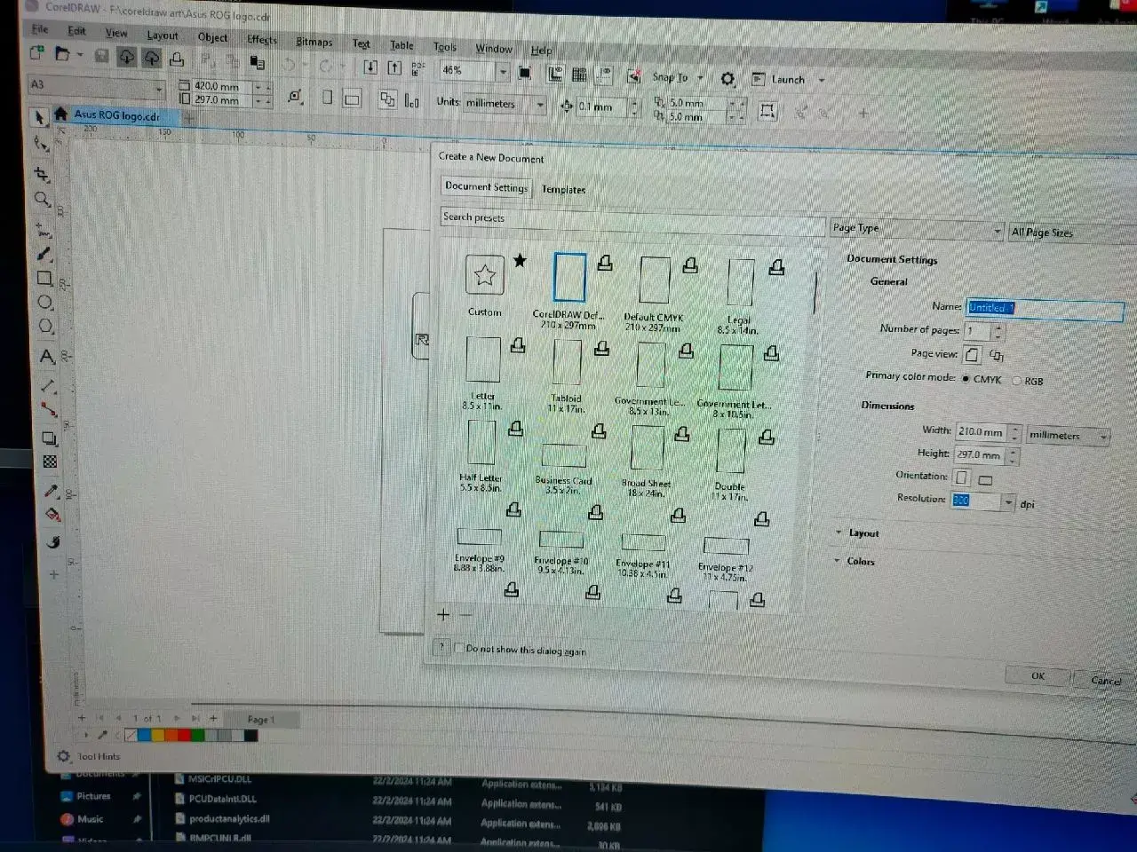Select the Zoom tool magnifier
Image resolution: width=1137 pixels, height=852 pixels.
pos(42,200)
